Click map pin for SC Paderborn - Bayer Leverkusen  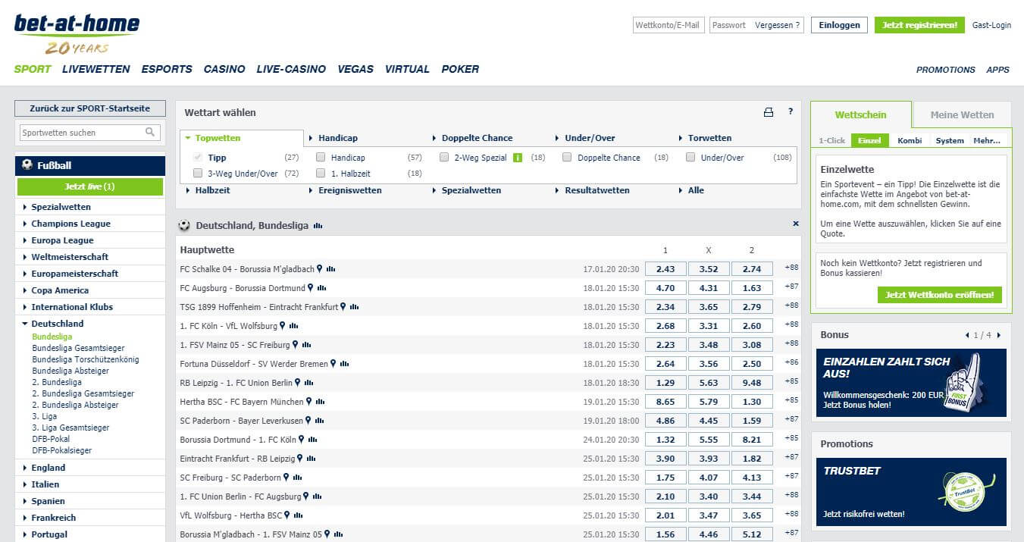308,420
